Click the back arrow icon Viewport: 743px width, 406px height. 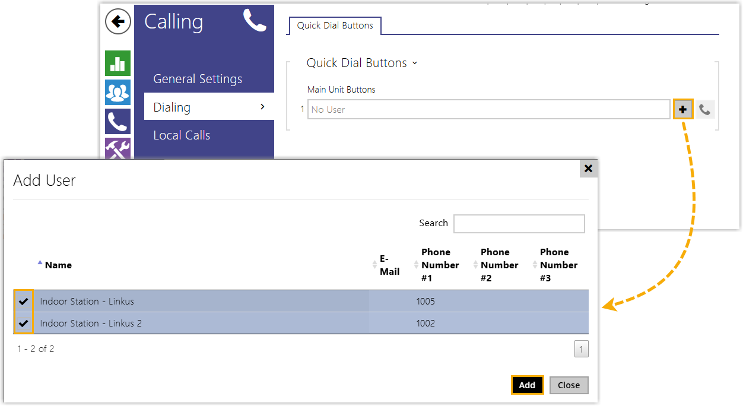click(x=118, y=22)
